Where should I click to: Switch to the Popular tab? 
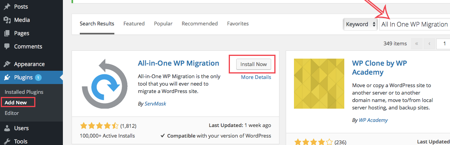tap(163, 24)
